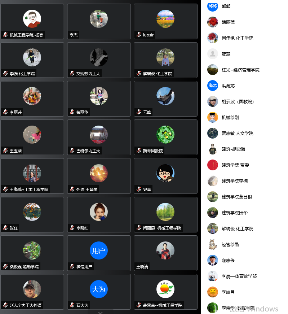Click muted mic icon beside 荣丽华
Viewport: 288px width, 314px height.
tap(72, 112)
